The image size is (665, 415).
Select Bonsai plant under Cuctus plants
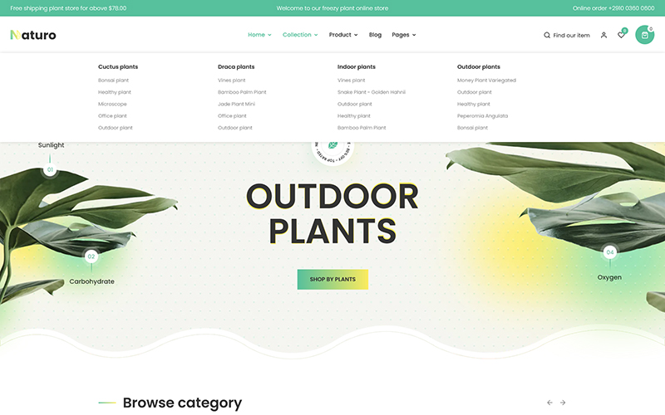(113, 81)
